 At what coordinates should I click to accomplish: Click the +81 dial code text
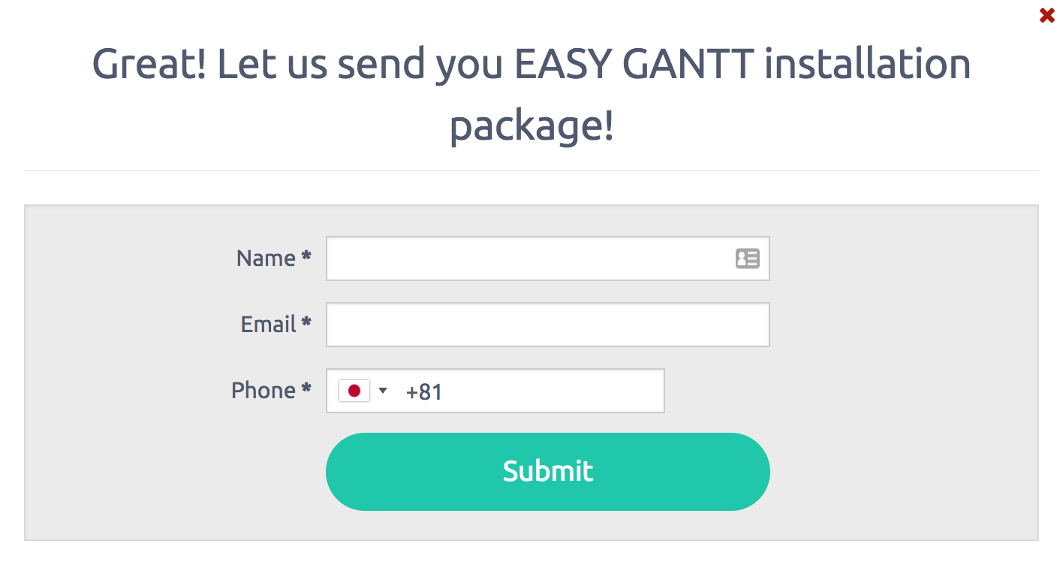[425, 391]
